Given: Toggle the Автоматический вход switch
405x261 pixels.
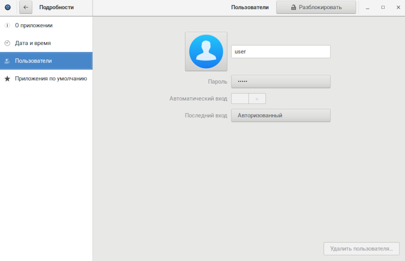Looking at the screenshot, I should 249,99.
